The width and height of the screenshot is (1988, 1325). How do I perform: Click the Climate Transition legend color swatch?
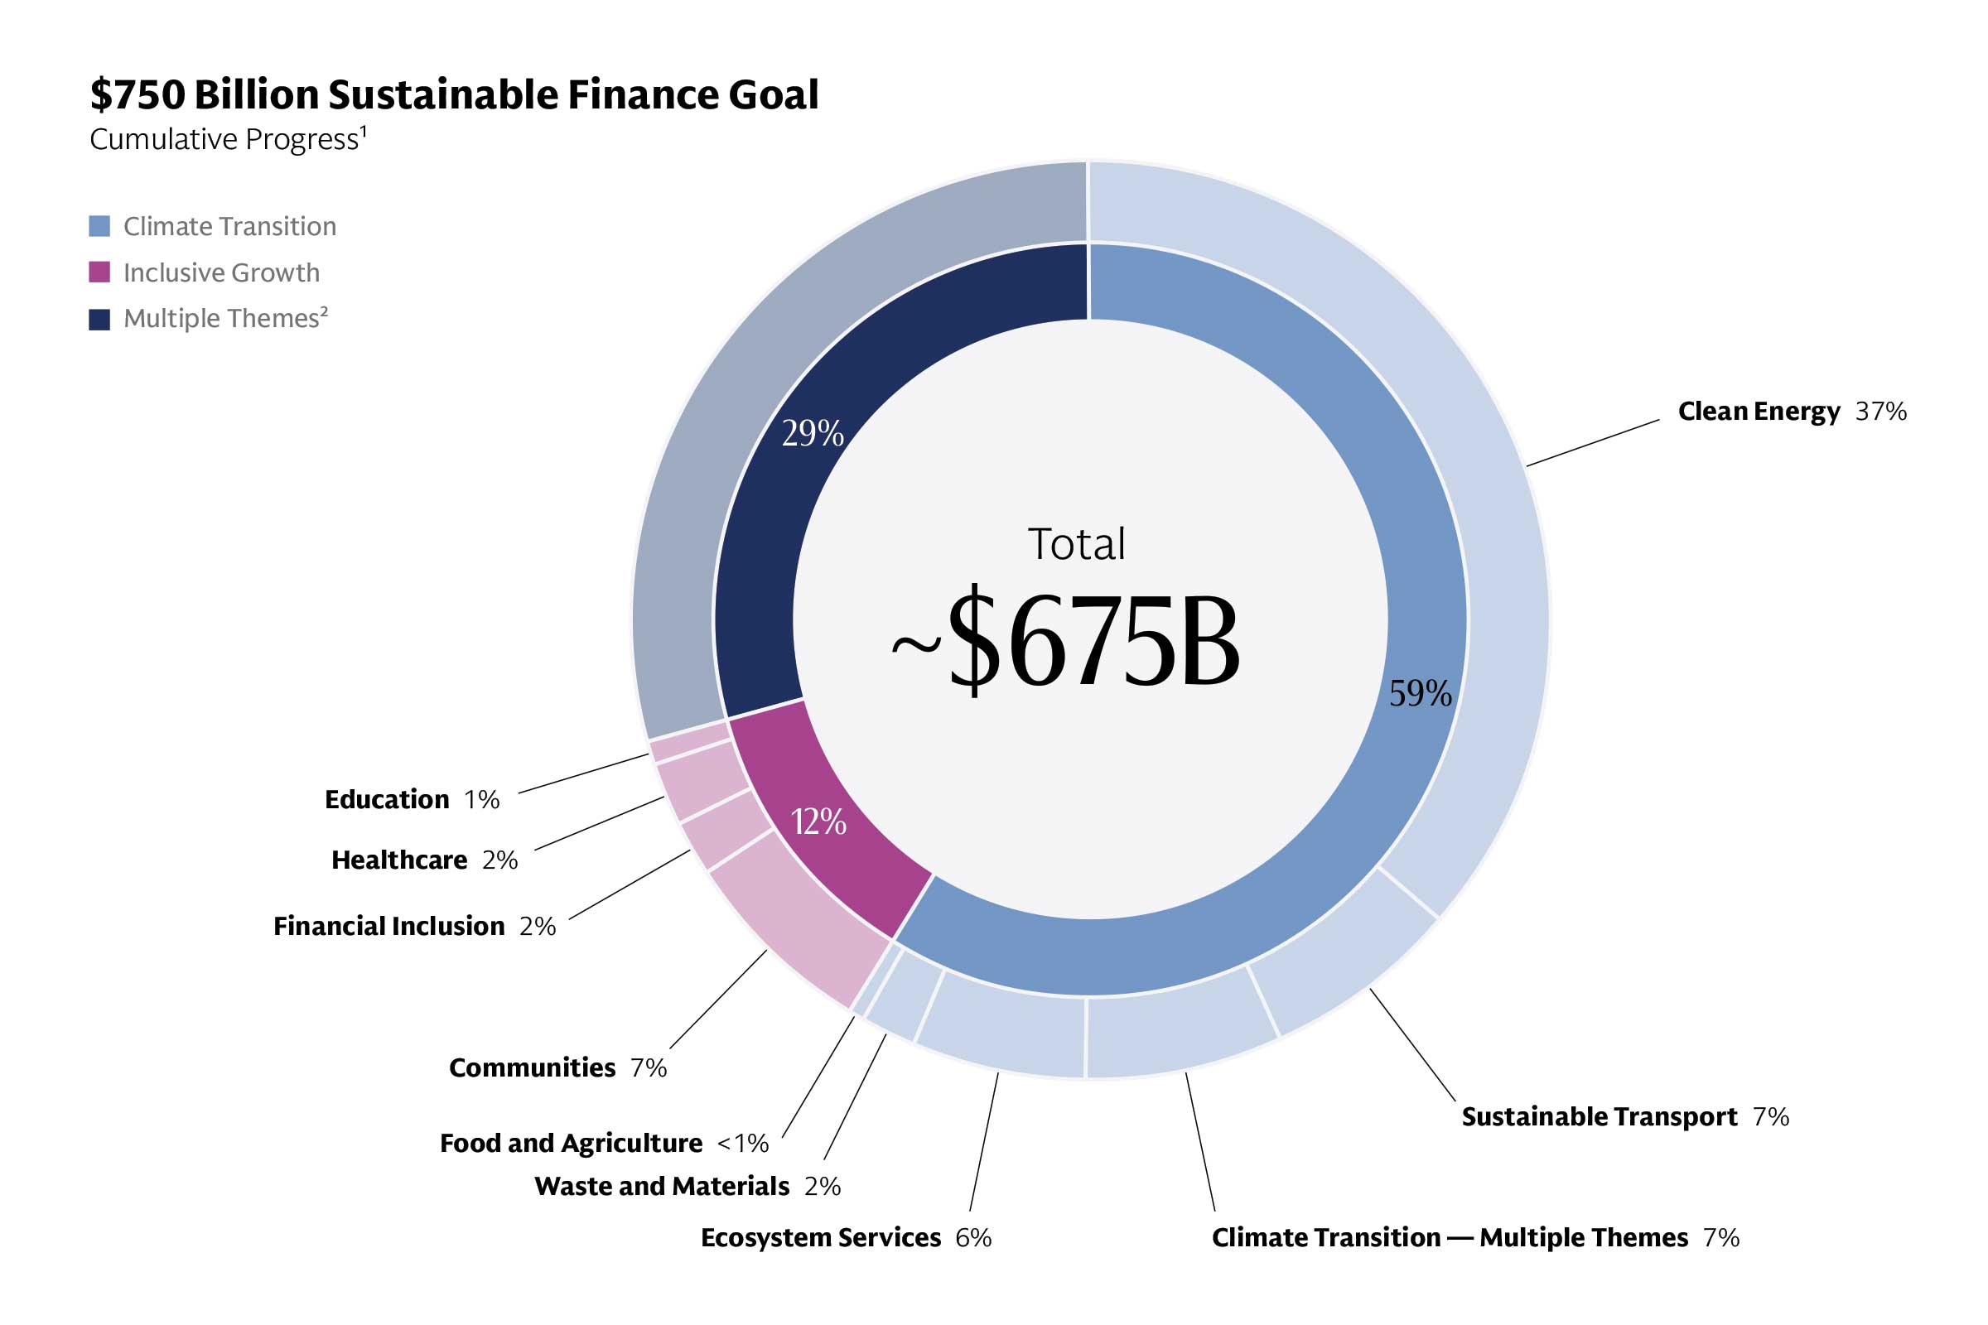point(99,226)
